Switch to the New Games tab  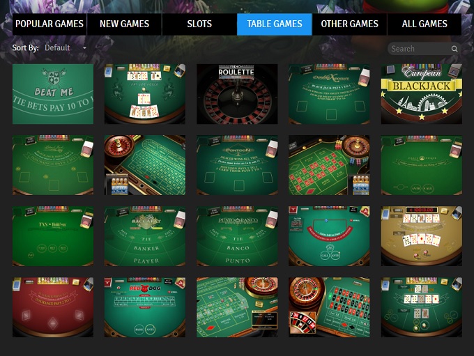point(124,24)
